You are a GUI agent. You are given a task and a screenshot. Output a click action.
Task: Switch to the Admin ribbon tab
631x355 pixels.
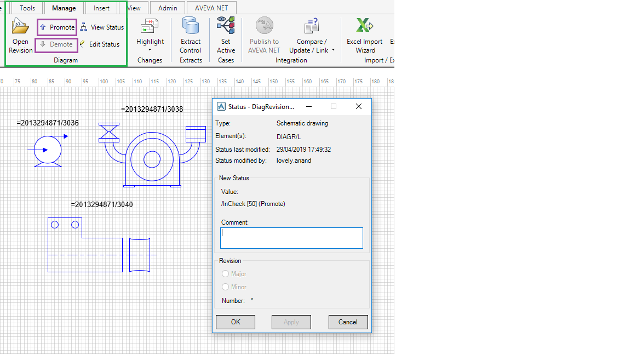167,8
